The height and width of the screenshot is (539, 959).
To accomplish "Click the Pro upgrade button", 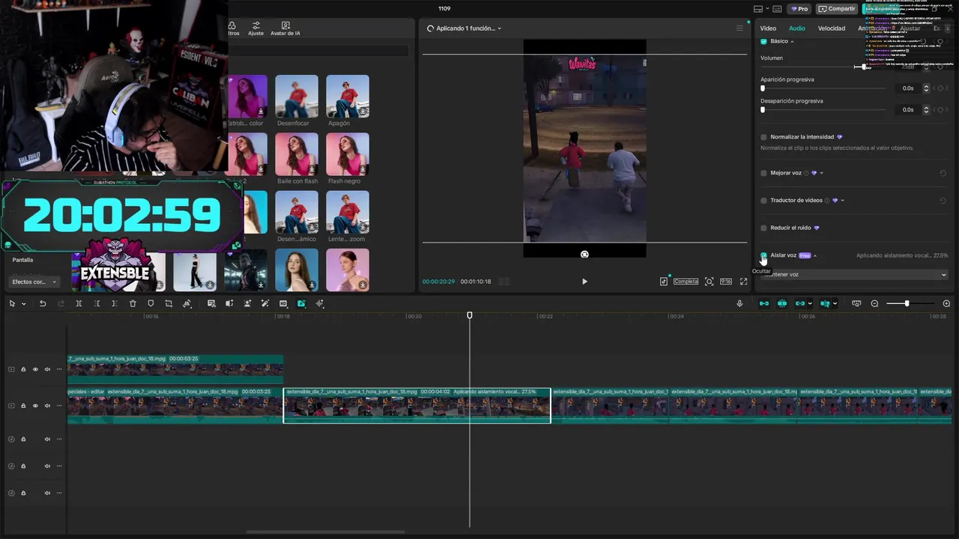I will [x=799, y=9].
